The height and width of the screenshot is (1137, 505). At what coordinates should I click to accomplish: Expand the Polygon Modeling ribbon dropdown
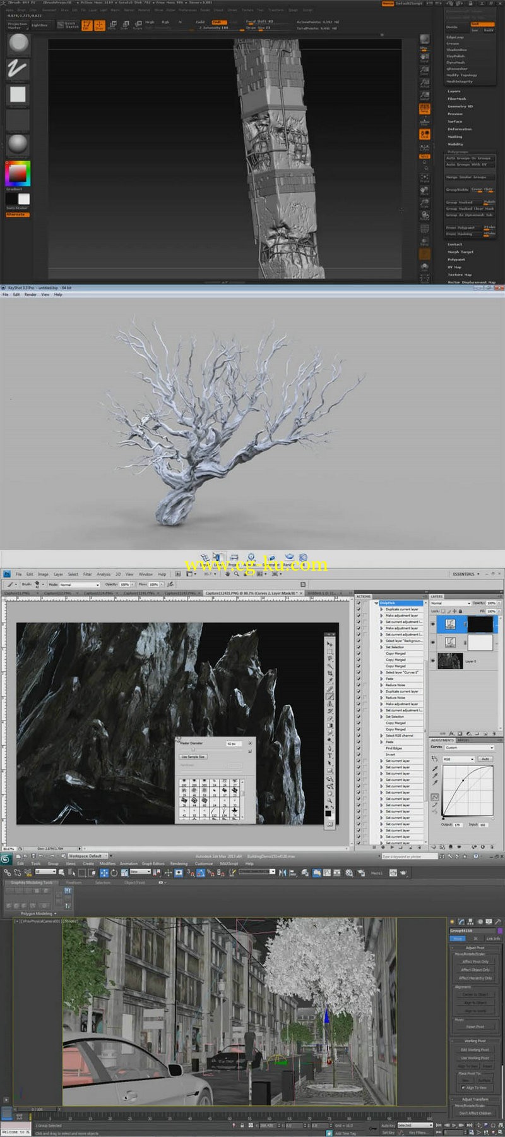39,913
